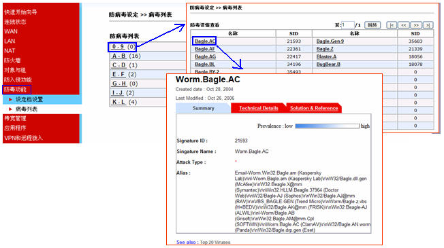Switch to the Summary tab
This screenshot has height=248, width=444.
[x=204, y=108]
